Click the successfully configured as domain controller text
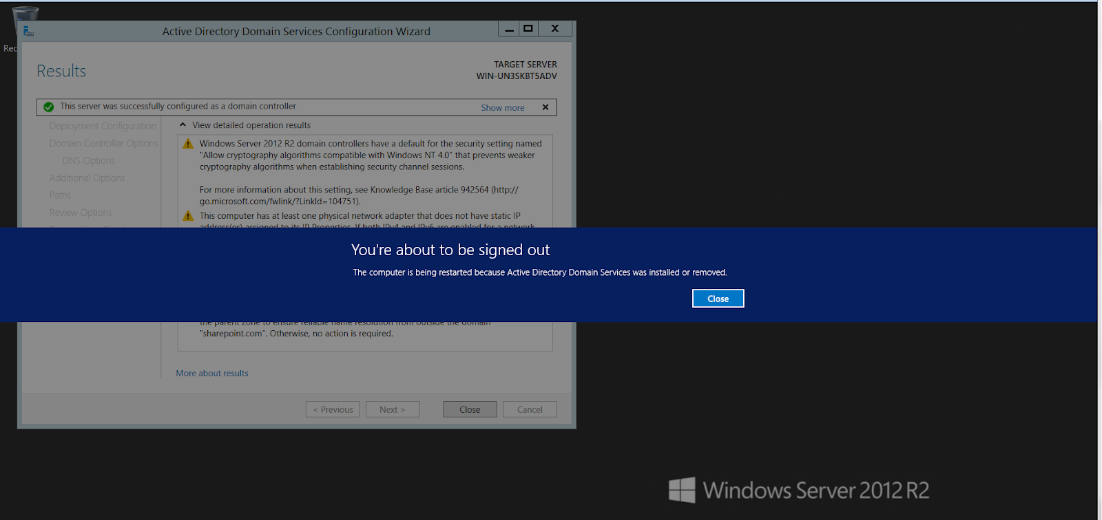The height and width of the screenshot is (520, 1102). 178,106
